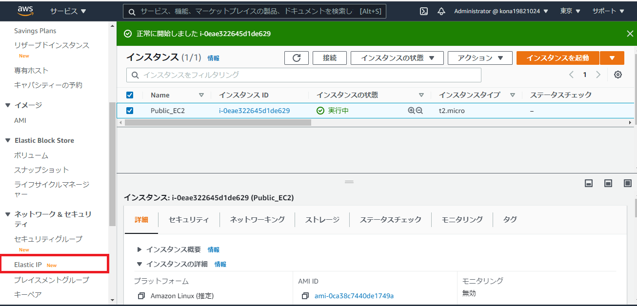Open table preferences gear icon

tap(618, 75)
